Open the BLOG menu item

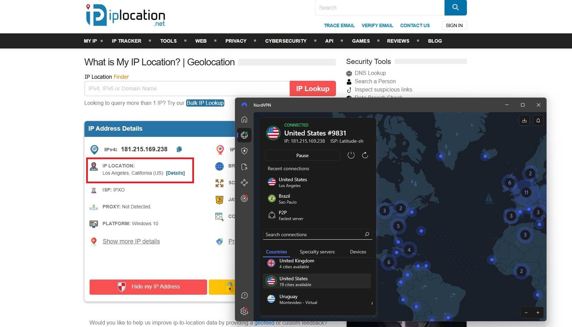coord(435,41)
